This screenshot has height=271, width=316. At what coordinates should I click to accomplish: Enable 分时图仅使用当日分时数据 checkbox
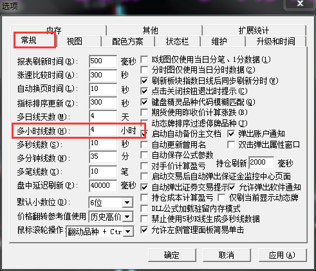[x=144, y=70]
